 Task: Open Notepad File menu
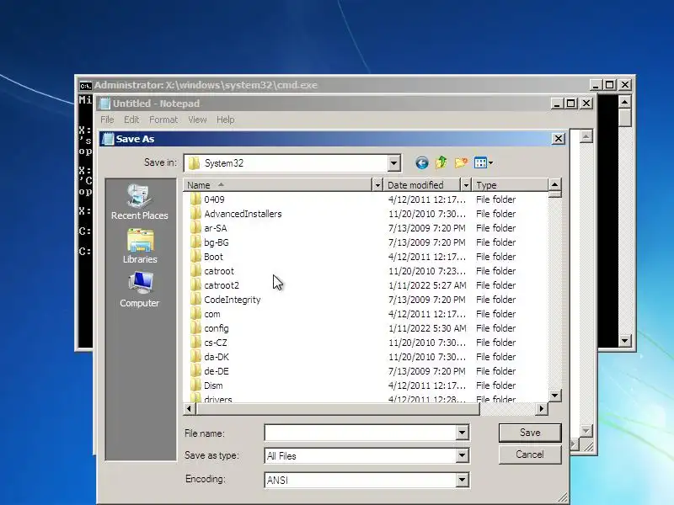107,120
